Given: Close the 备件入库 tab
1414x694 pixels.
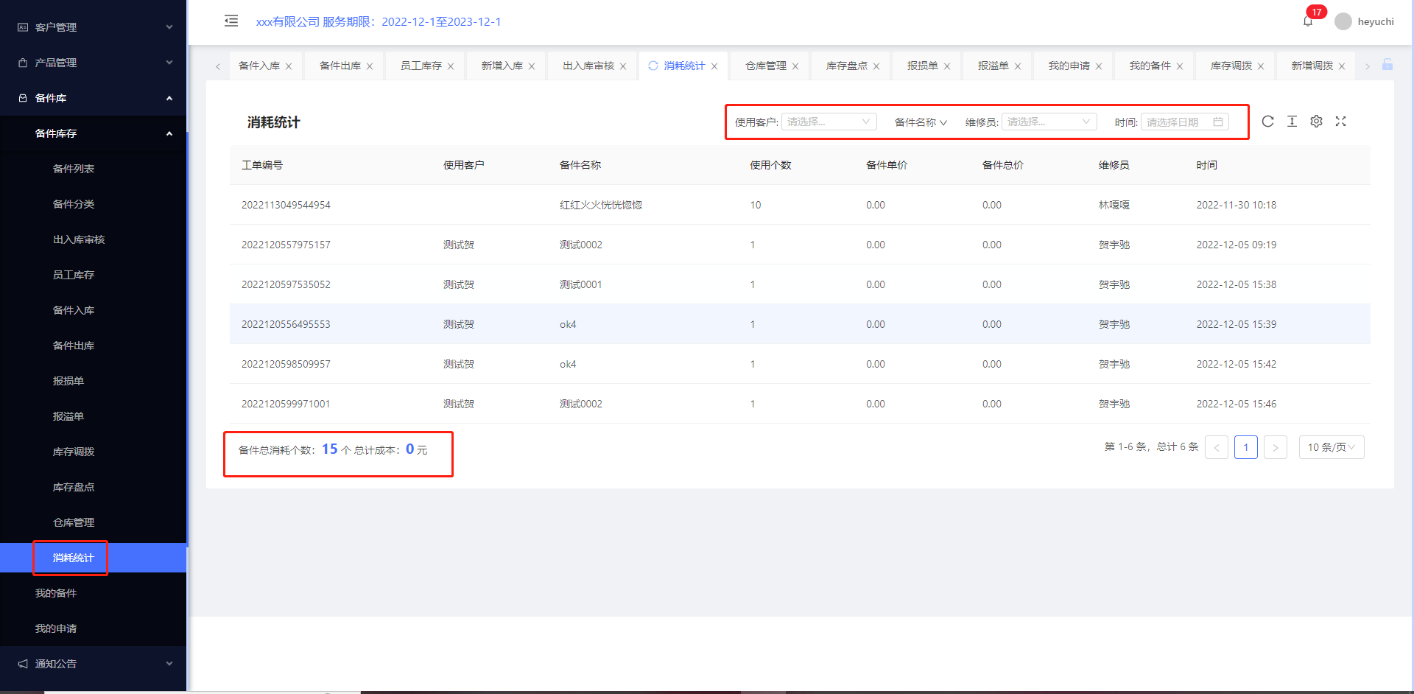Looking at the screenshot, I should pos(289,66).
